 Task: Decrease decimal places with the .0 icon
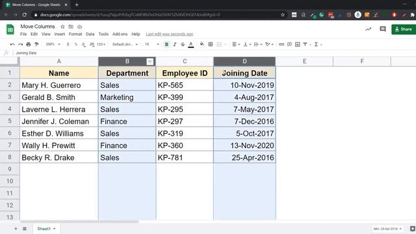click(84, 44)
